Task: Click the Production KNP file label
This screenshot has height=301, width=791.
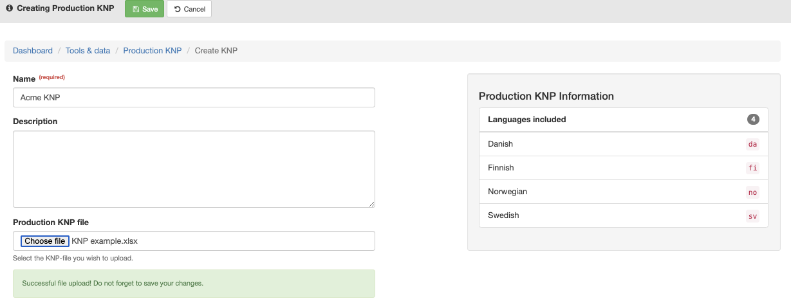Action: click(51, 222)
